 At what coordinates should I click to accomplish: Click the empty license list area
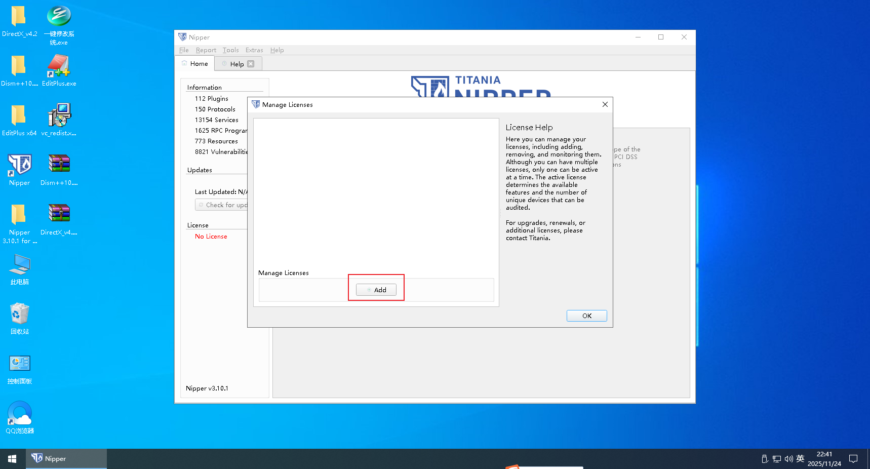(376, 192)
